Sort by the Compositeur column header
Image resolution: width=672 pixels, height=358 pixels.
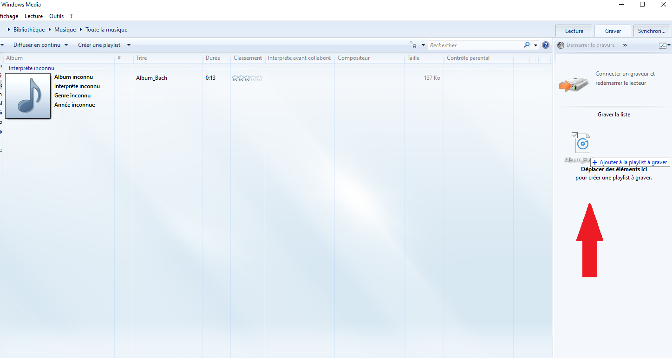point(353,58)
